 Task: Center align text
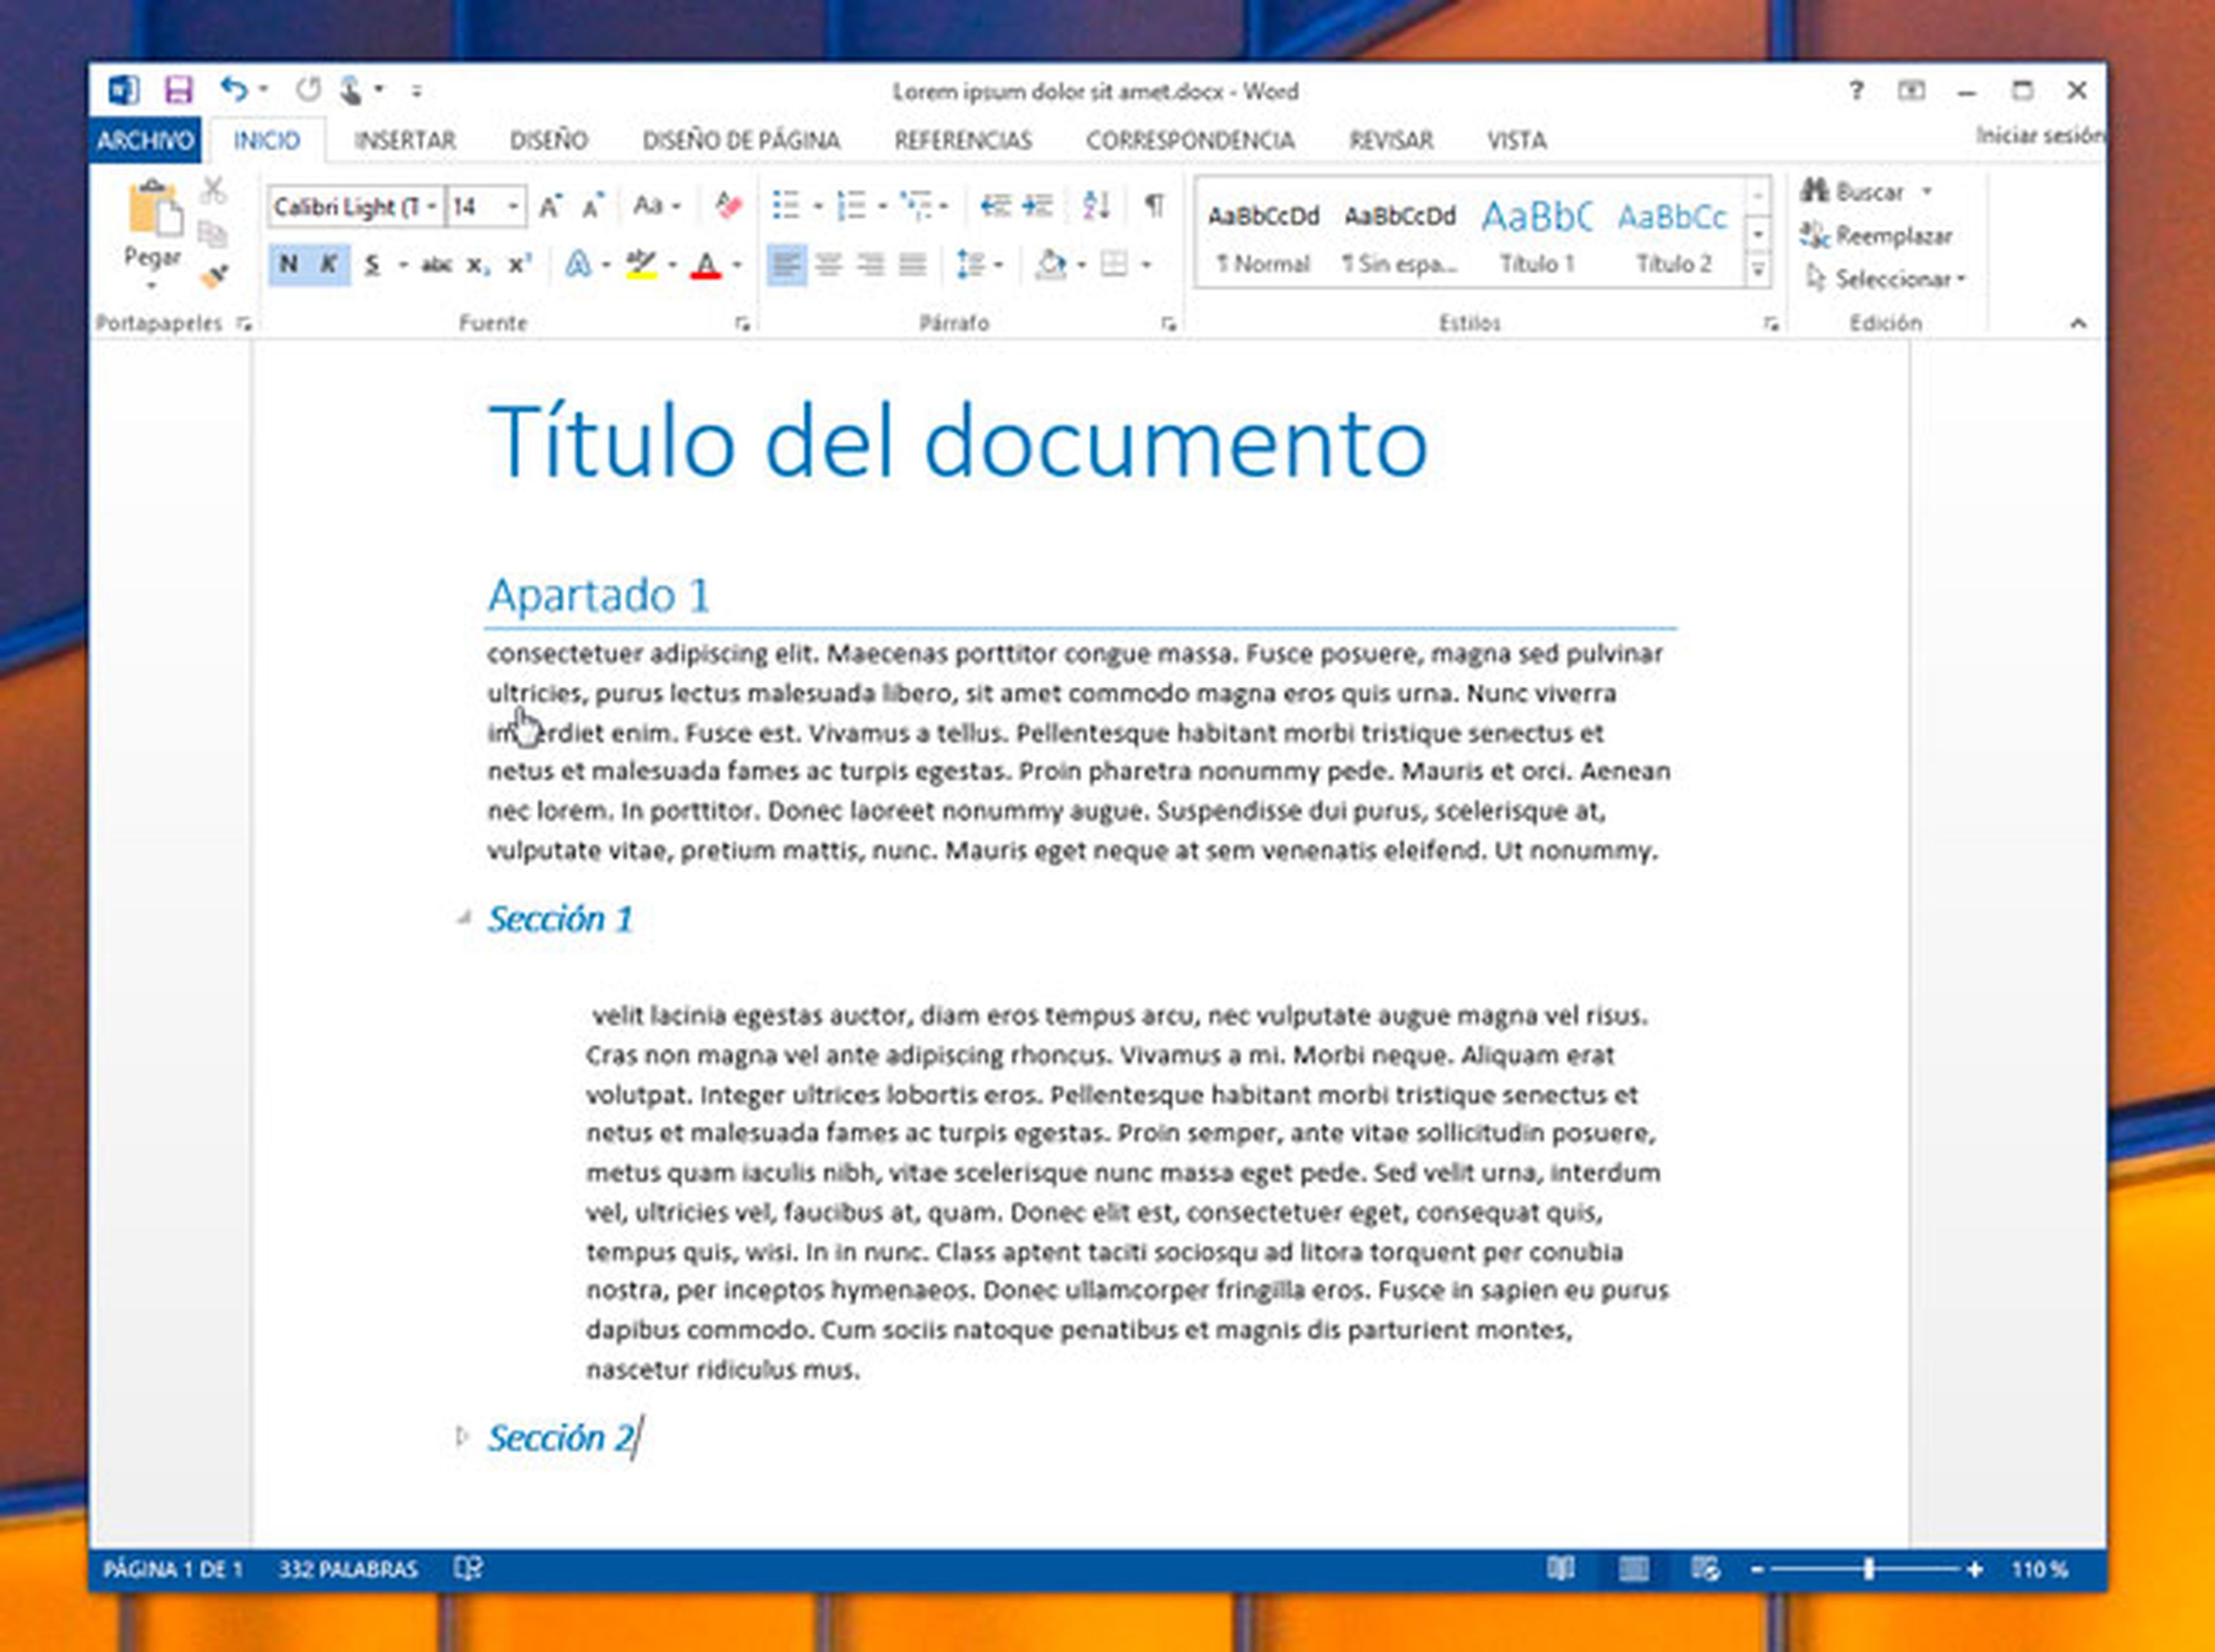(x=828, y=265)
